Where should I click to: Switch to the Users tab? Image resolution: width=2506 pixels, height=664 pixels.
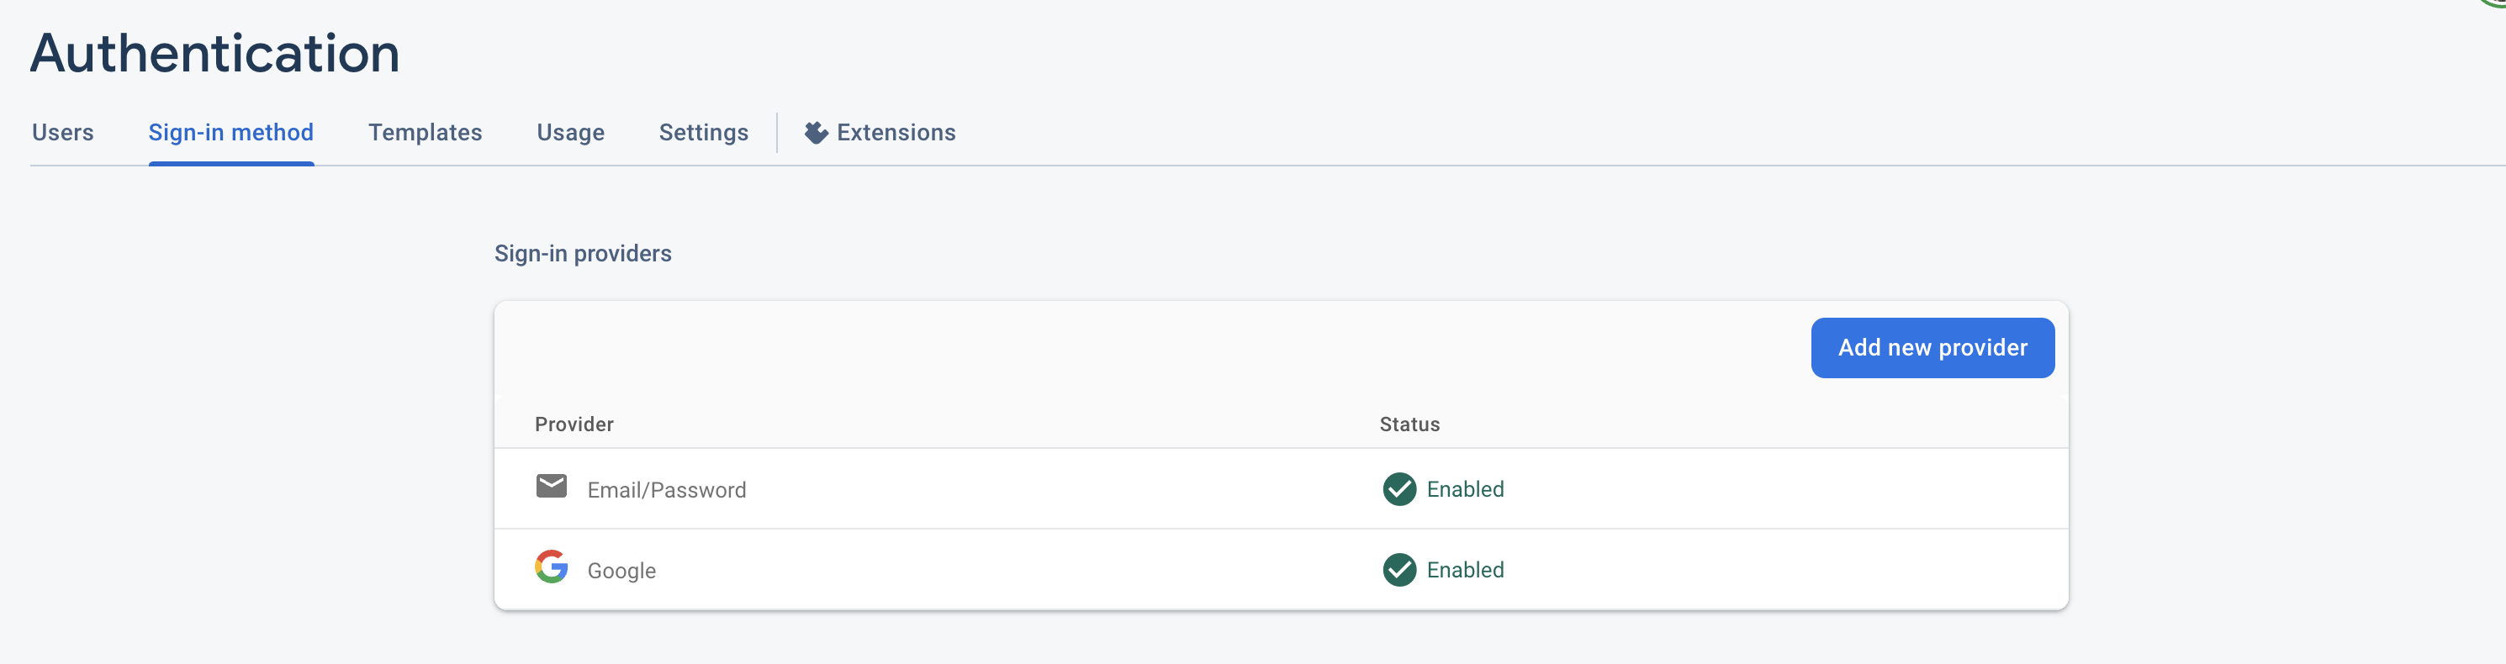(61, 132)
